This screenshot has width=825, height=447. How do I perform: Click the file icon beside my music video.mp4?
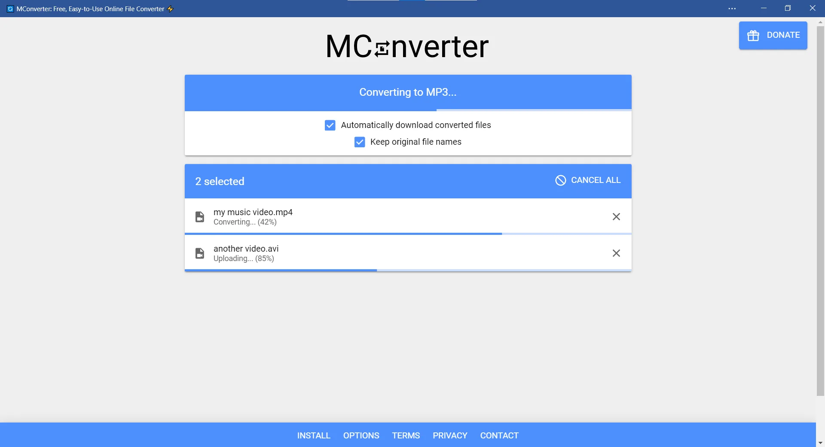point(200,217)
